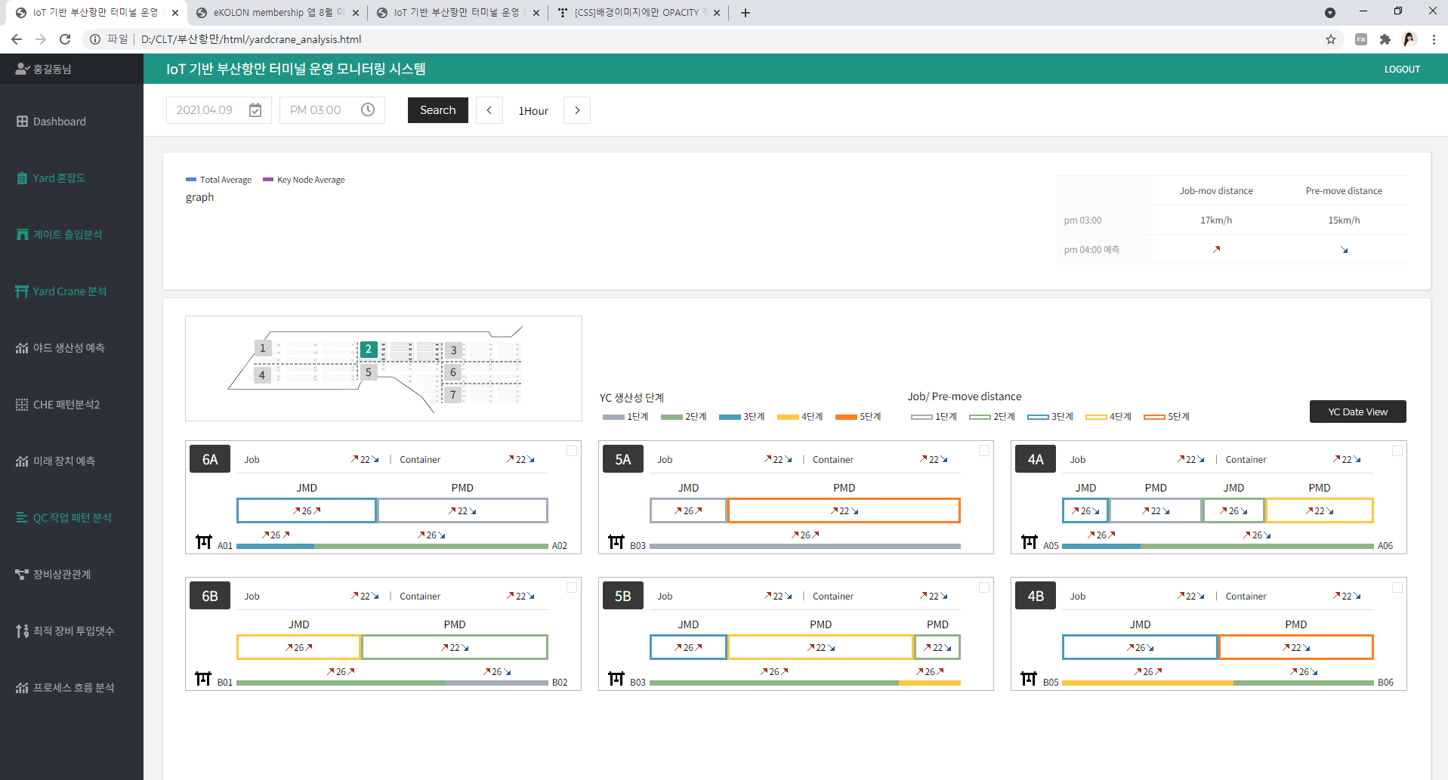Select block 2 on the yard map
This screenshot has height=780, width=1448.
tap(369, 349)
